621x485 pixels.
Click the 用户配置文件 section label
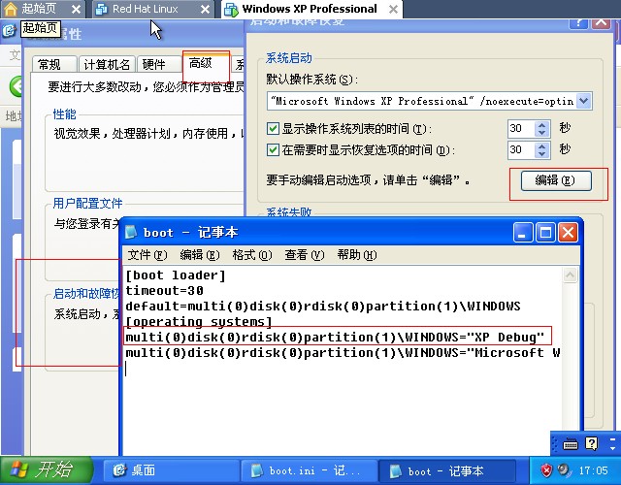point(87,204)
